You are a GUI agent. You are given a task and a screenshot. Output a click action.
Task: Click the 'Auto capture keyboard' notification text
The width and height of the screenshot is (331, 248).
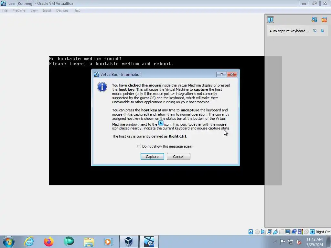289,31
